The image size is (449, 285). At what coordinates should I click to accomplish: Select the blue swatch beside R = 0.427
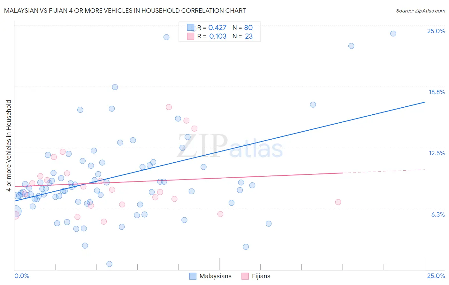tap(190, 28)
